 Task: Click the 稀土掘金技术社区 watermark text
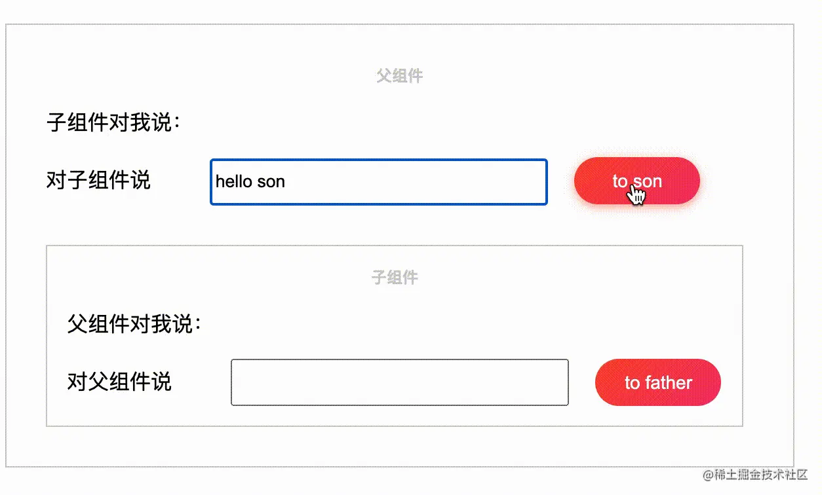click(762, 475)
